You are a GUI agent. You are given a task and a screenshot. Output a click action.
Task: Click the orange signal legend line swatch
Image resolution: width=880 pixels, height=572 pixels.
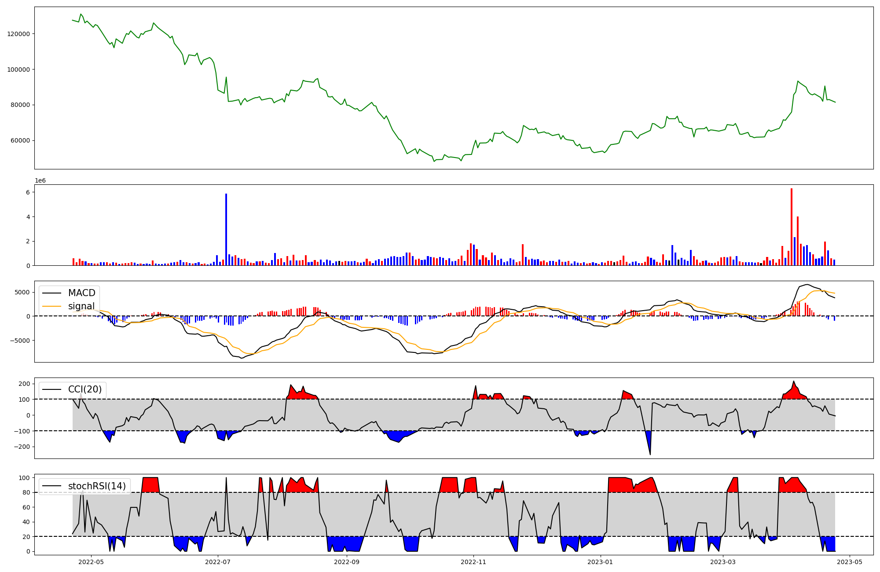52,306
